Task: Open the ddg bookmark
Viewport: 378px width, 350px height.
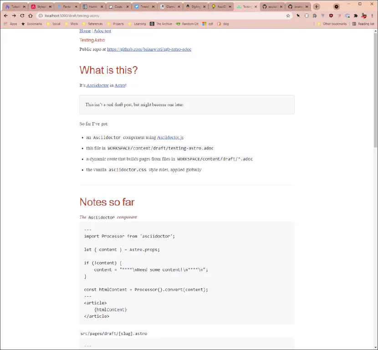Action: click(x=223, y=24)
